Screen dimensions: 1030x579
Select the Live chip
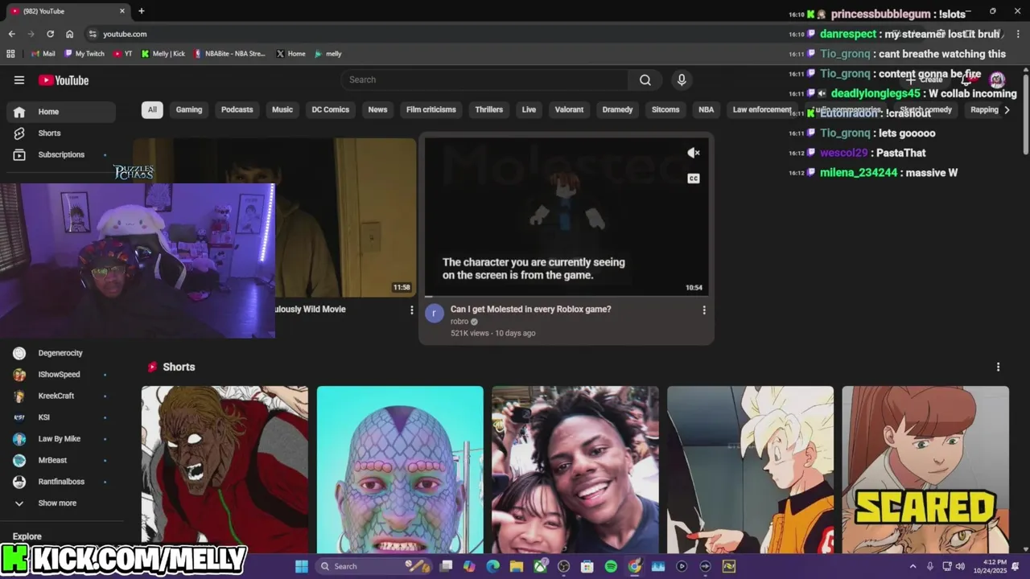tap(529, 109)
